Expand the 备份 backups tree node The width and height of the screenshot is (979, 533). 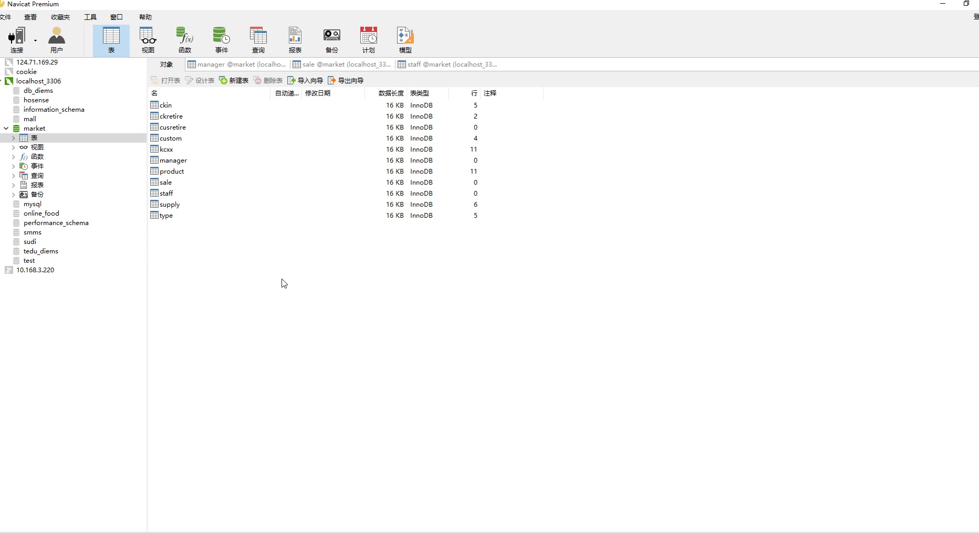(x=13, y=195)
